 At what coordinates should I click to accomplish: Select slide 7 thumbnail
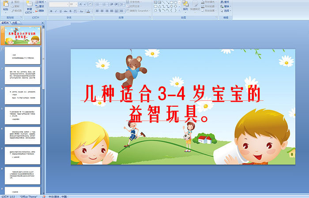coord(23,156)
